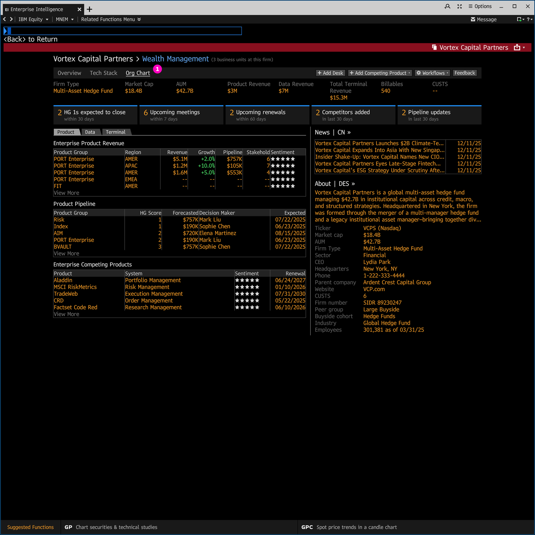Click View More under Enterprise Competing Products

pyautogui.click(x=66, y=314)
